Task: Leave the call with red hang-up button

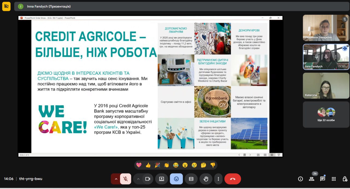Action: point(233,179)
